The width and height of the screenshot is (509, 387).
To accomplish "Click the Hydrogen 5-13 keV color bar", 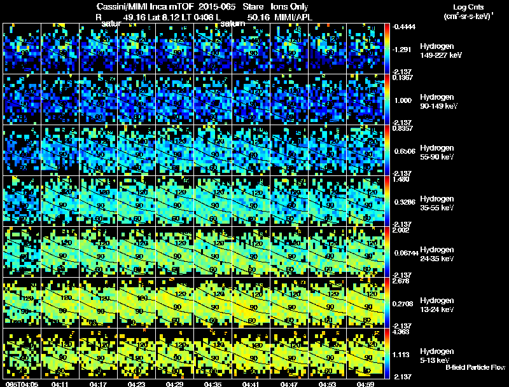I will coord(387,353).
